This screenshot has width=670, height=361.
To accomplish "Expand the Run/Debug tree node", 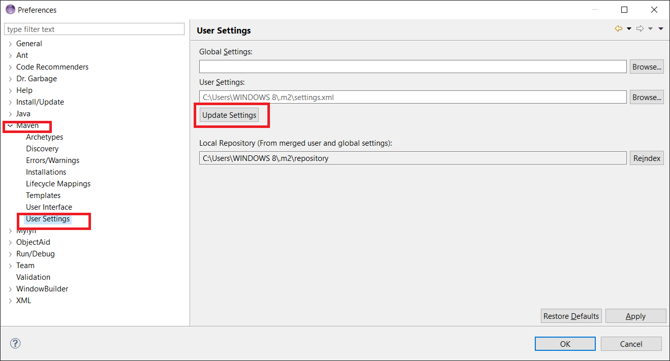I will tap(10, 254).
